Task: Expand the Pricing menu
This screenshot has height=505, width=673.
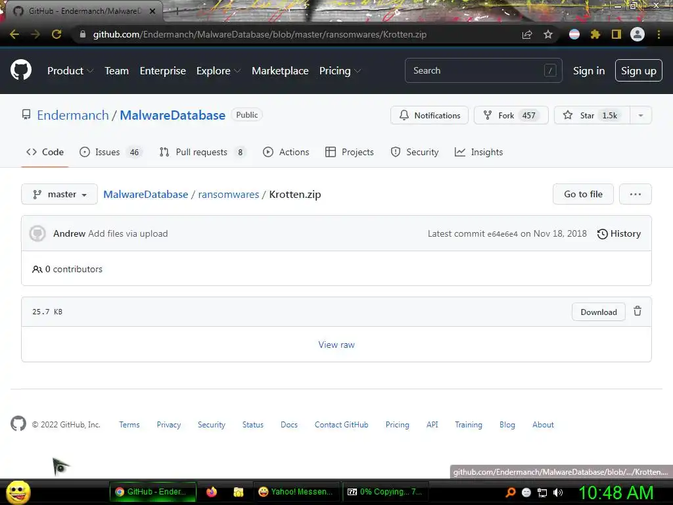Action: (x=340, y=71)
